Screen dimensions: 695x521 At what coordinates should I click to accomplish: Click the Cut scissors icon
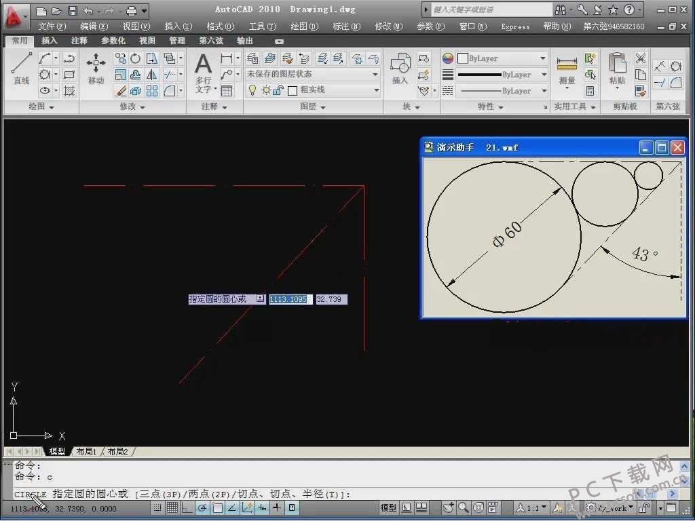pyautogui.click(x=641, y=58)
